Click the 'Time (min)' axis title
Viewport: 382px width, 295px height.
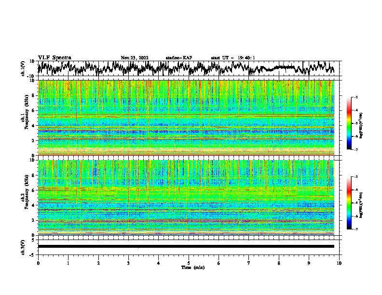[x=193, y=268]
